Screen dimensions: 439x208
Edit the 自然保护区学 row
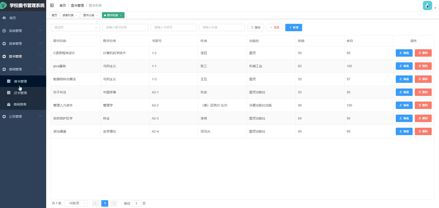tap(404, 118)
